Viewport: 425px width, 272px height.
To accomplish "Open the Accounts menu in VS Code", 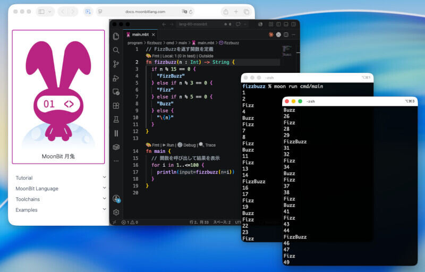I will point(116,199).
